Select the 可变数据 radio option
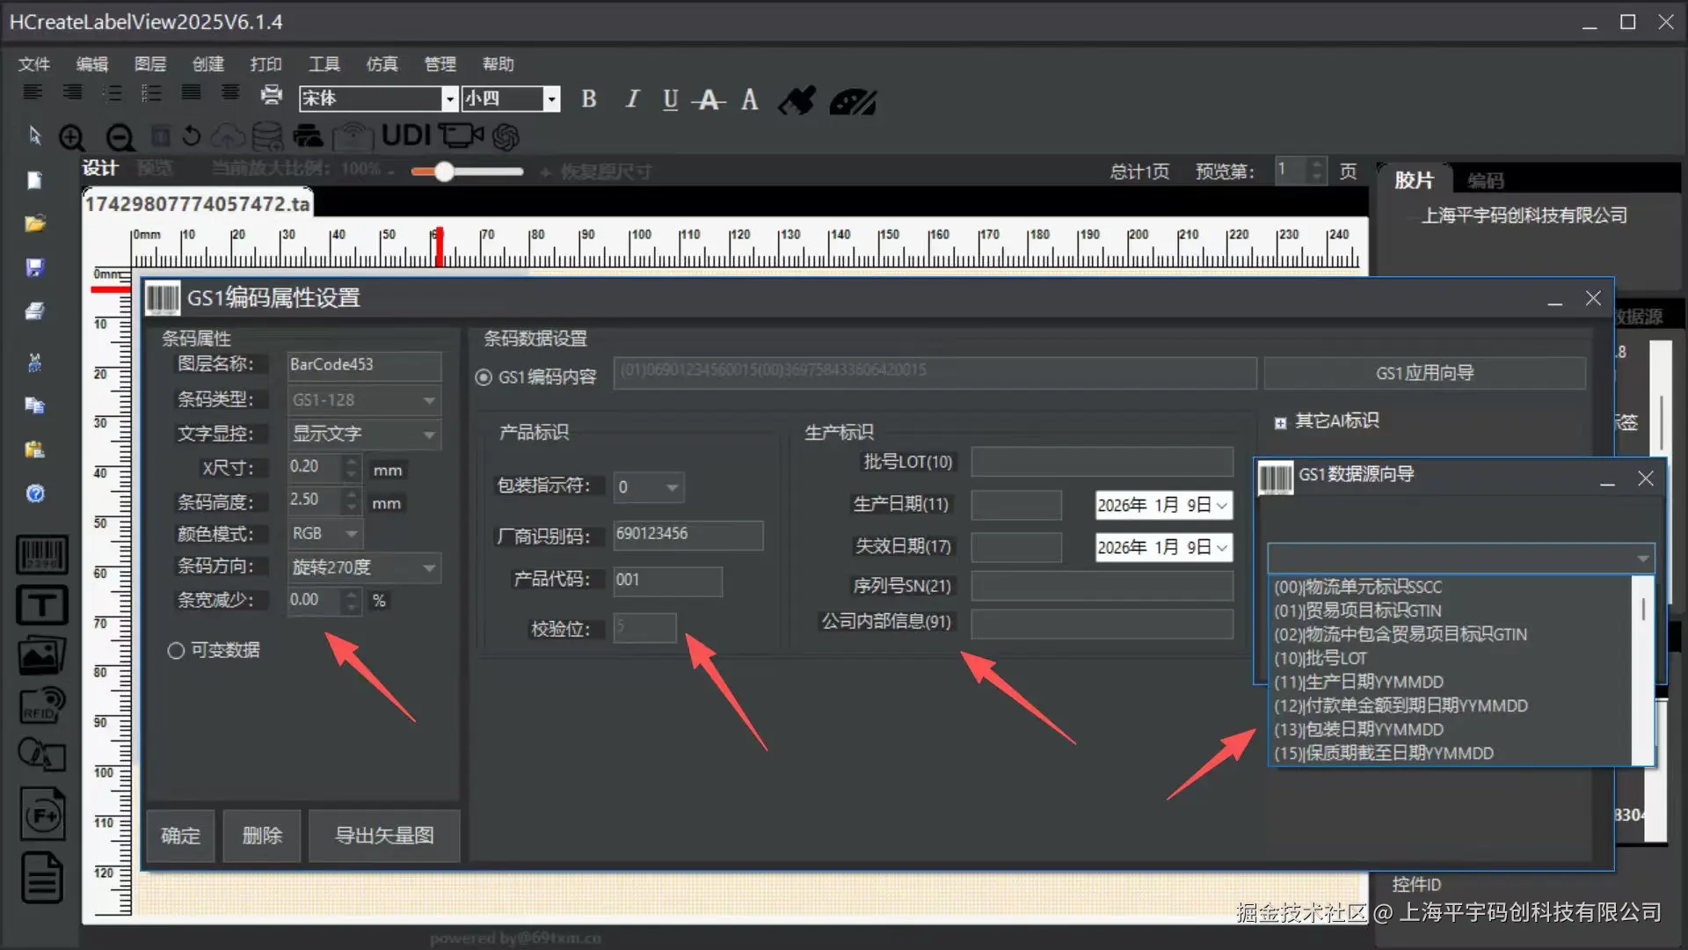The height and width of the screenshot is (950, 1688). [x=176, y=650]
